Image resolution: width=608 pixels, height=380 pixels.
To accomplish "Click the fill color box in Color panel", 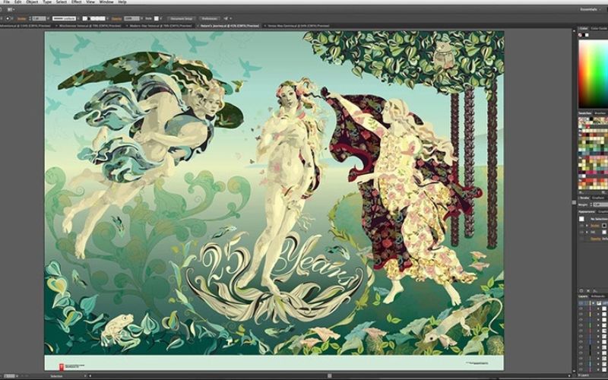I will click(582, 35).
